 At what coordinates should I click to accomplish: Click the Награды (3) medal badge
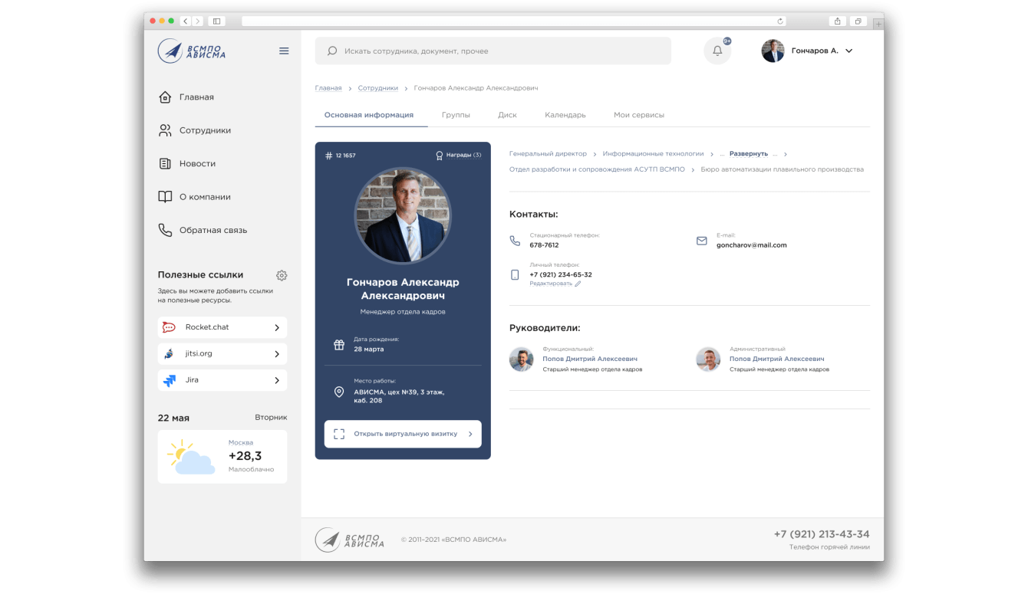click(458, 156)
